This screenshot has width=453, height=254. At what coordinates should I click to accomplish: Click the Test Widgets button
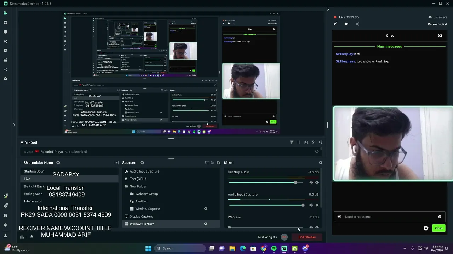267,237
